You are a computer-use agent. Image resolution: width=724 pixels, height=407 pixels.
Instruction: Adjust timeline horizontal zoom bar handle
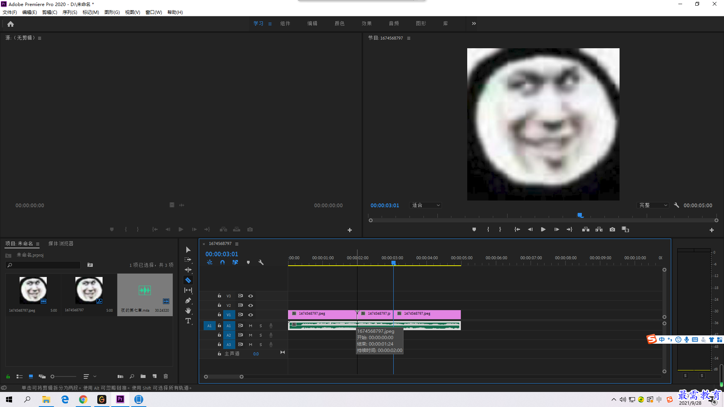coord(241,377)
